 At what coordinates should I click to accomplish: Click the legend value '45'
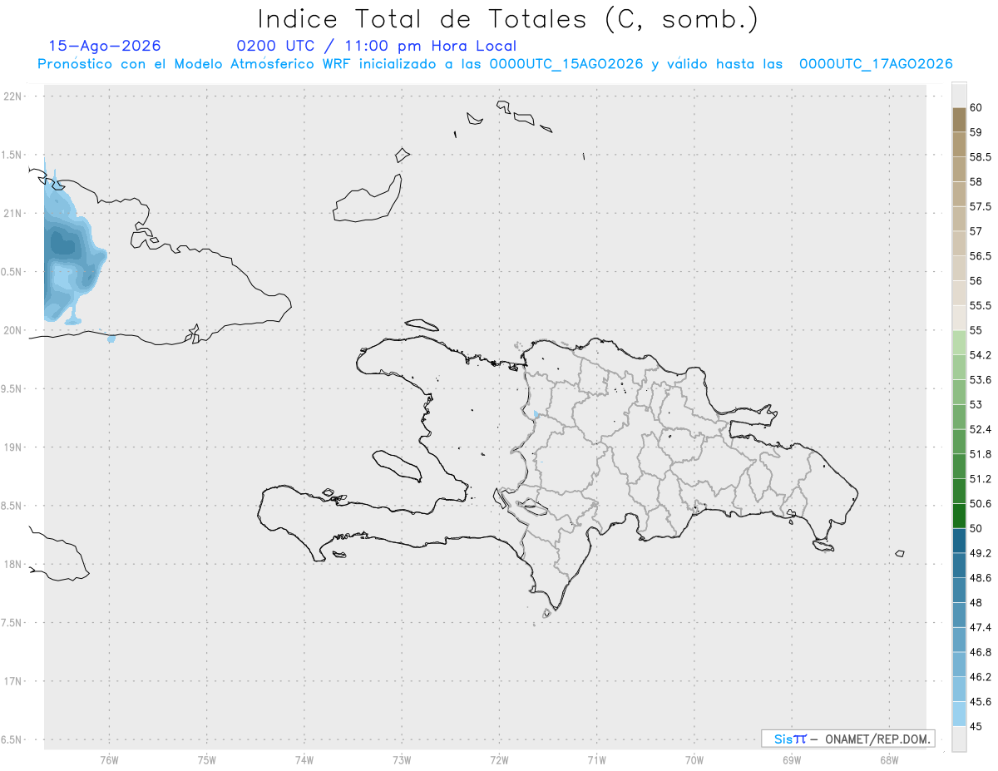click(x=976, y=726)
